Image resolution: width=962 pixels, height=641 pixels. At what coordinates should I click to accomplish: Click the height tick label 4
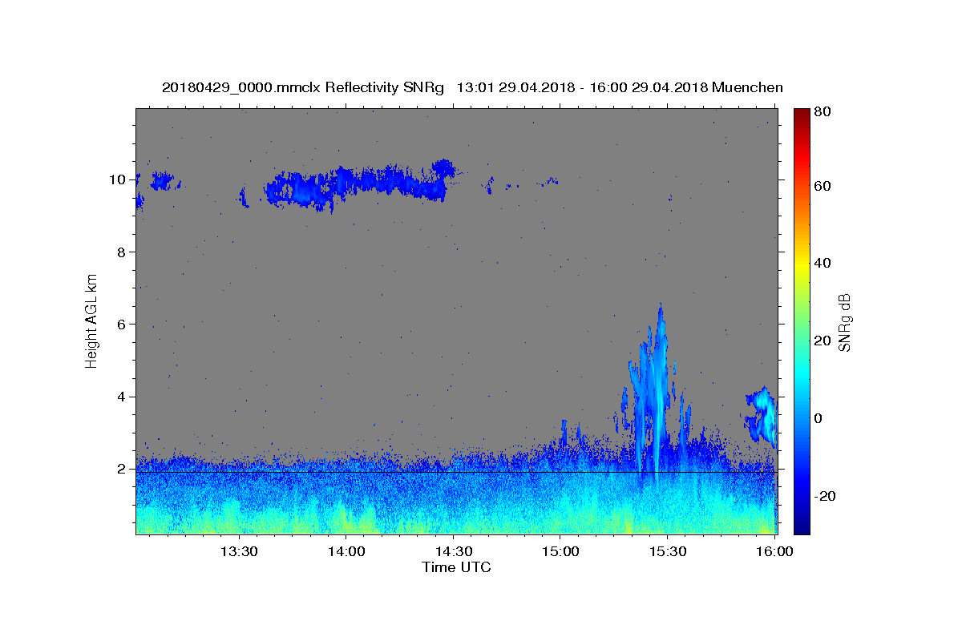[x=123, y=397]
